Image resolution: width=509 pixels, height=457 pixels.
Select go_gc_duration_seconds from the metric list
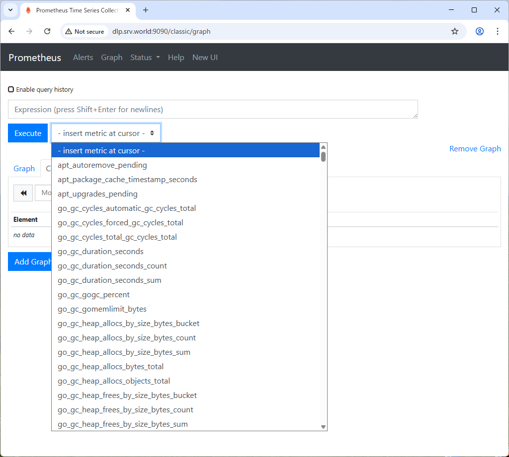(100, 252)
